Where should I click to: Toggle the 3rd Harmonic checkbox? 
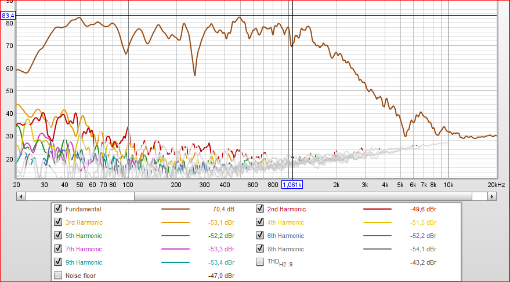click(x=58, y=222)
